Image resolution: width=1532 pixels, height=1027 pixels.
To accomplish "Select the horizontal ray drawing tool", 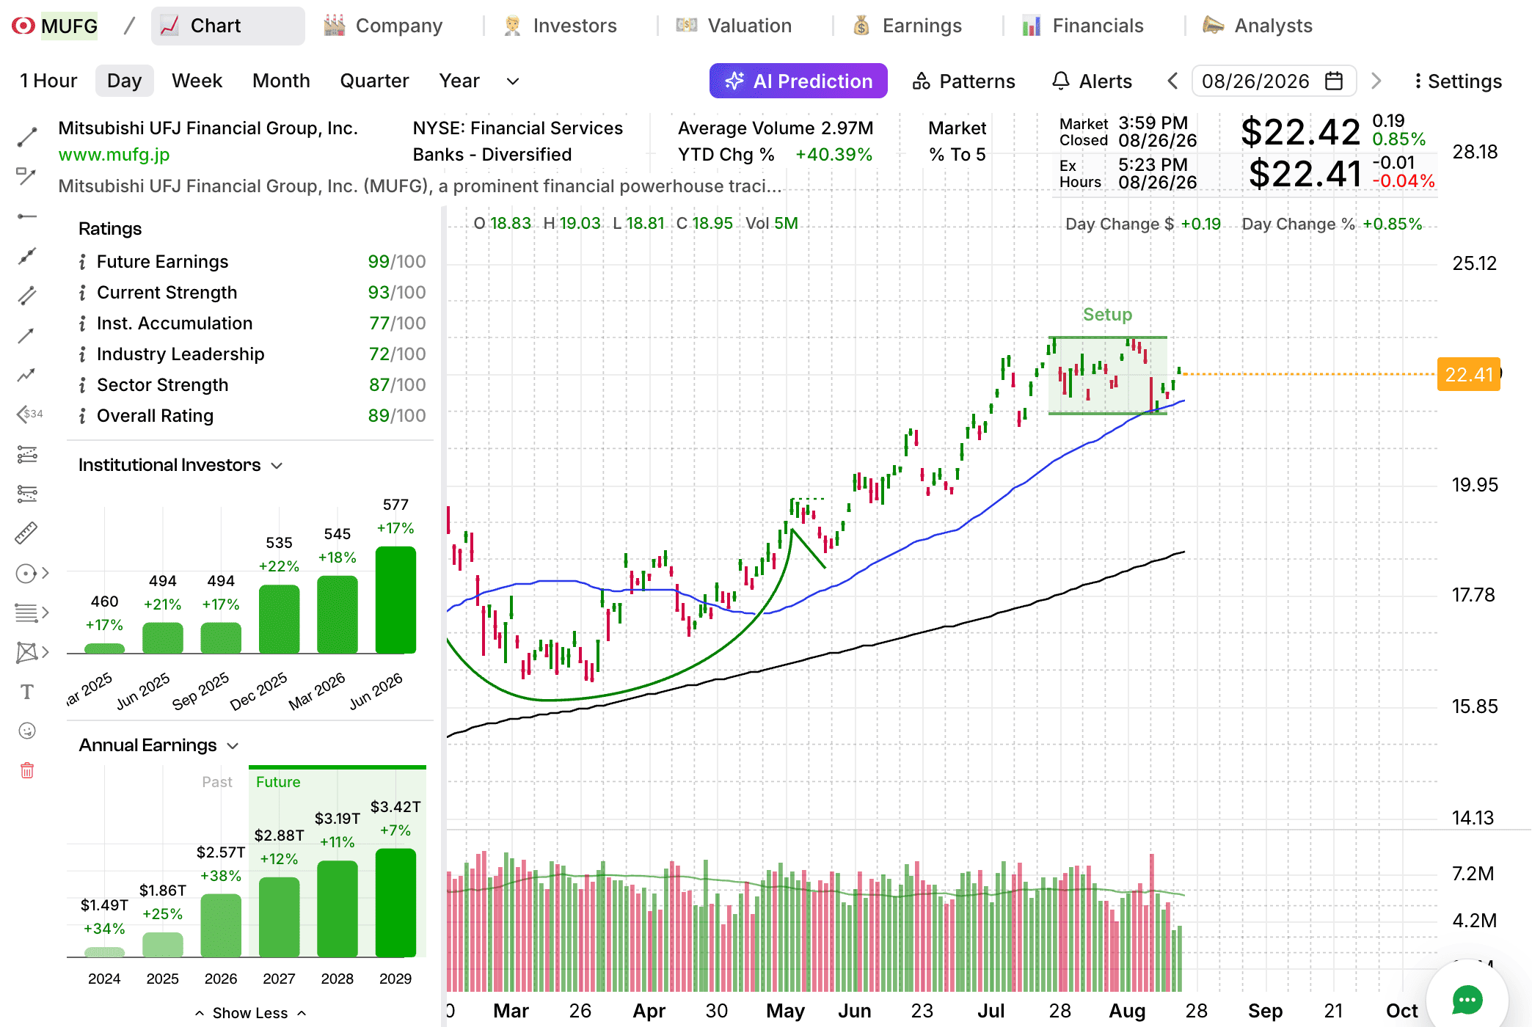I will (x=27, y=216).
